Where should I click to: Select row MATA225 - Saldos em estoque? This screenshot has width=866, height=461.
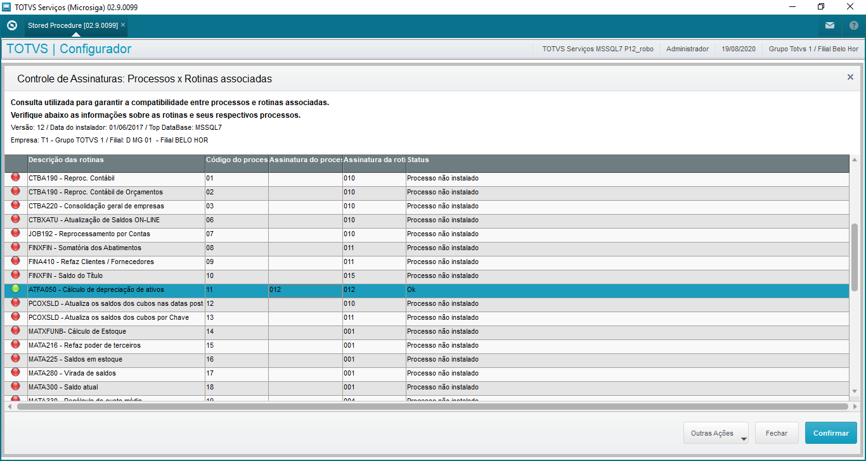[x=427, y=360]
